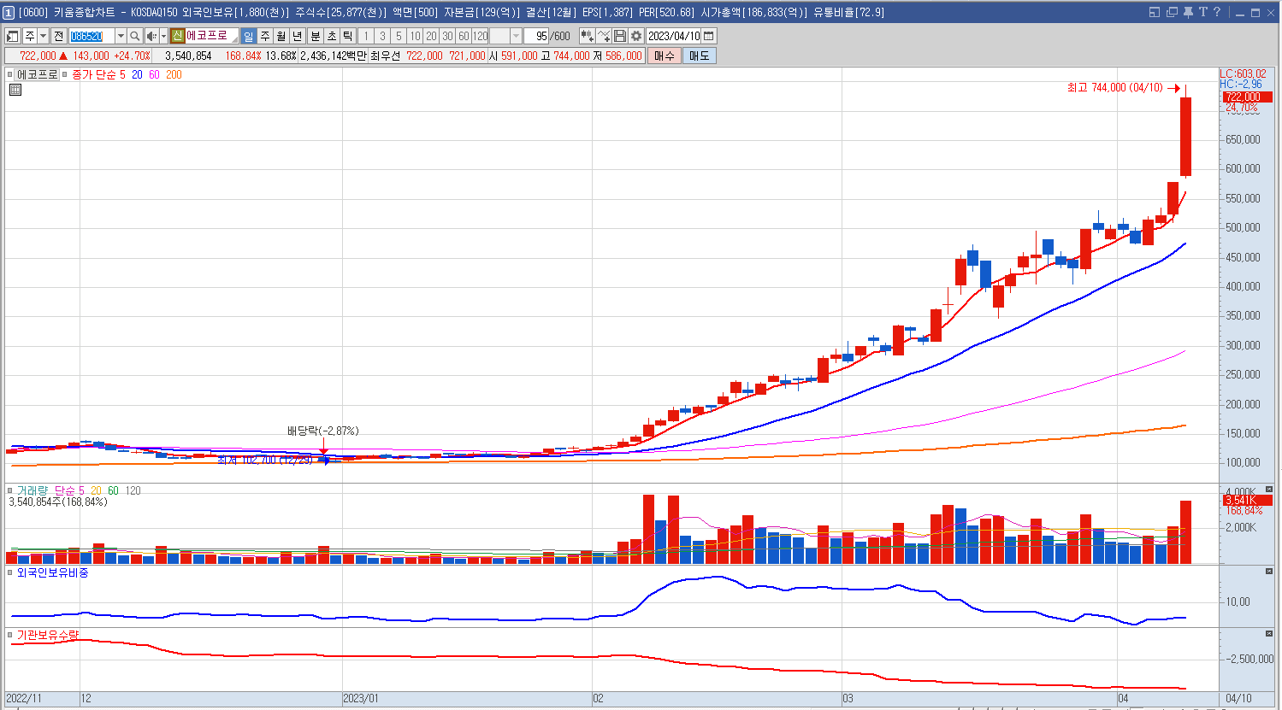Click the add line indicator icon
1282x710 pixels.
click(604, 36)
